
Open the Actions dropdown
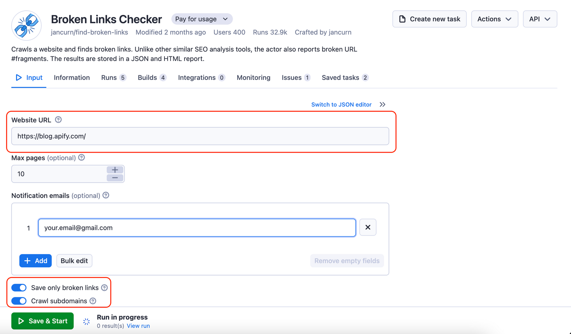point(495,19)
